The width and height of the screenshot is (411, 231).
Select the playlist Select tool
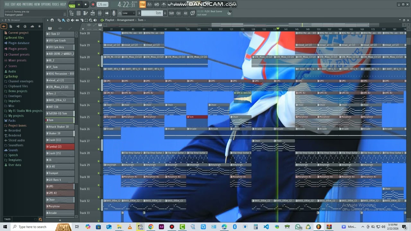86,20
